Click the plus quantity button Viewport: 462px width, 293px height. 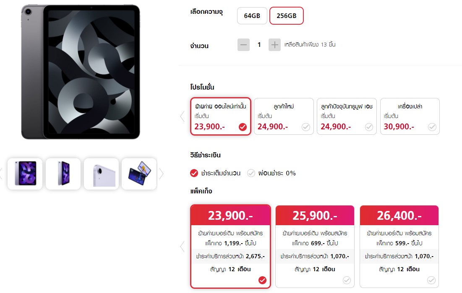[x=274, y=45]
